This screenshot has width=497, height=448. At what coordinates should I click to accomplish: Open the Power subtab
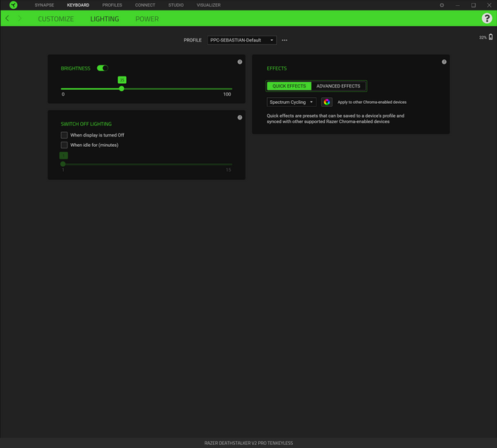147,19
